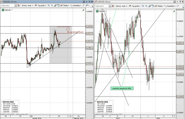Click the 0,65277 price level label
Viewport: 185px width, 119px height.
pos(89,33)
